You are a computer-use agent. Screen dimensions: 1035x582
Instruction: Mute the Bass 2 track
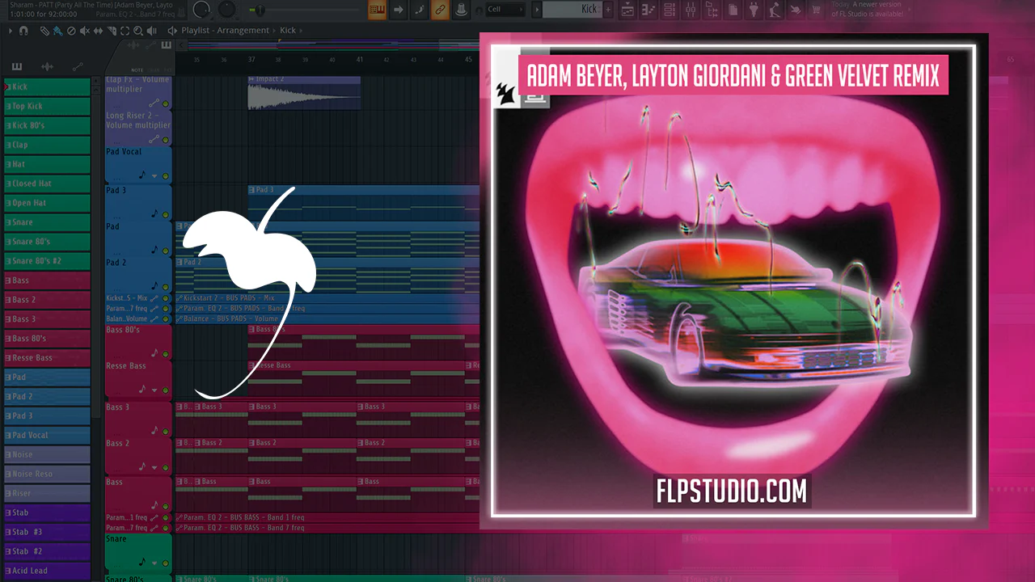[166, 466]
